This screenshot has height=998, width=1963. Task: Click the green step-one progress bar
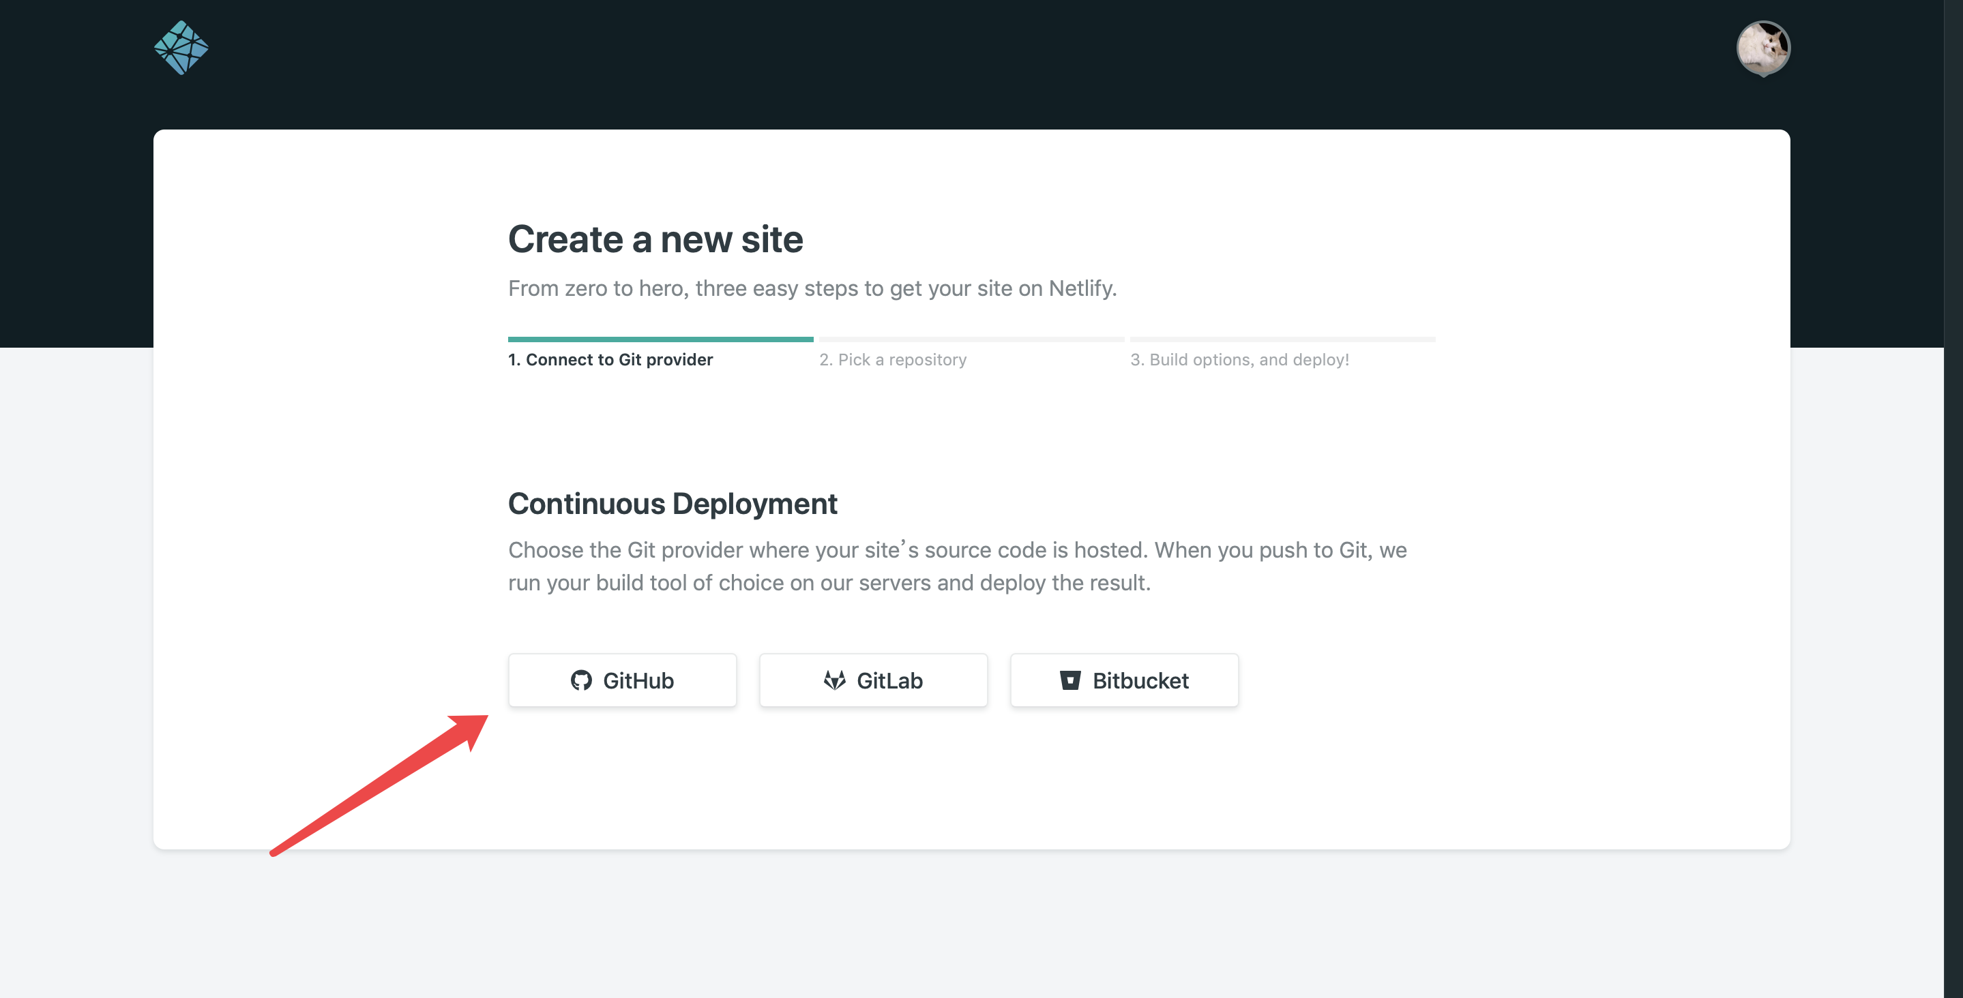[660, 339]
